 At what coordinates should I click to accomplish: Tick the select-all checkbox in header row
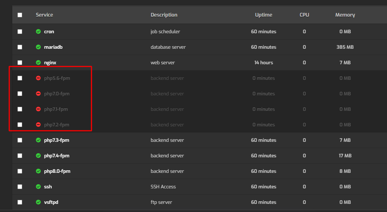20,15
